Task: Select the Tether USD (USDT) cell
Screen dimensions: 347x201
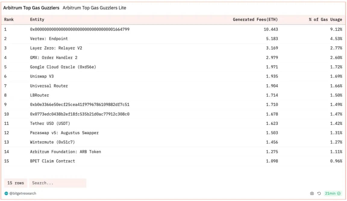Action: pos(50,123)
